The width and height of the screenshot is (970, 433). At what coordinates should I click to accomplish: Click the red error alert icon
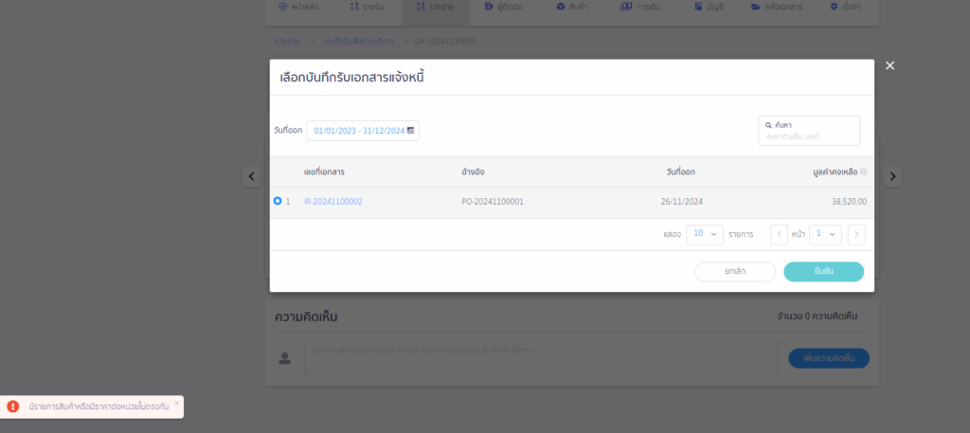pos(13,406)
